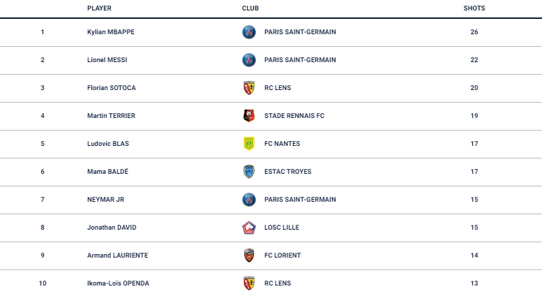
Task: Open Martin TERRIER player link
Action: click(111, 116)
